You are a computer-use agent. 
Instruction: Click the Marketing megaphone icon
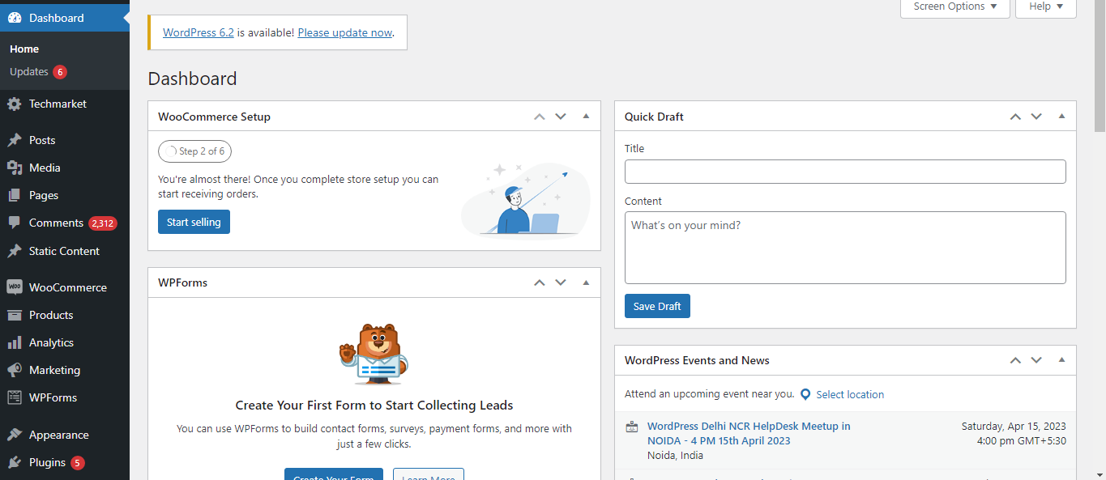pos(14,370)
